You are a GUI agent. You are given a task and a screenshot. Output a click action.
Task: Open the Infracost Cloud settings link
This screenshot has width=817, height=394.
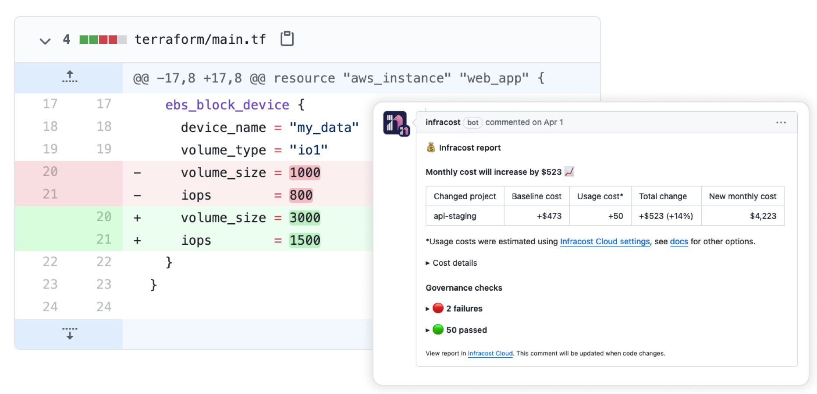point(604,241)
